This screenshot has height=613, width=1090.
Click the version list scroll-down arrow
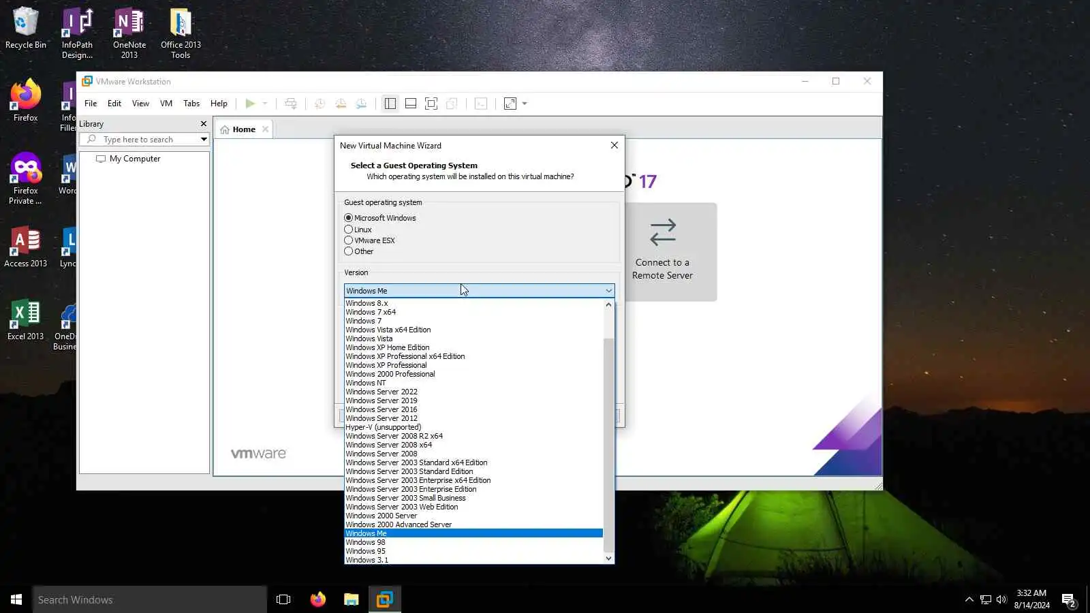[x=609, y=559]
